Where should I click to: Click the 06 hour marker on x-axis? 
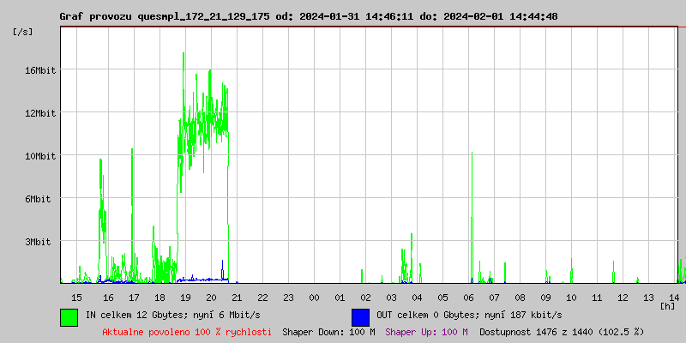tap(468, 297)
